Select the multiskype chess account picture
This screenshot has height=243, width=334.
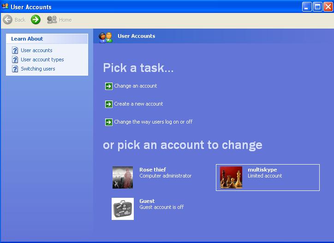[231, 178]
